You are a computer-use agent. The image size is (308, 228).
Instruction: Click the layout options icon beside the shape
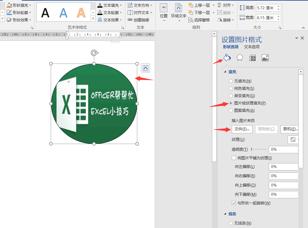point(146,68)
